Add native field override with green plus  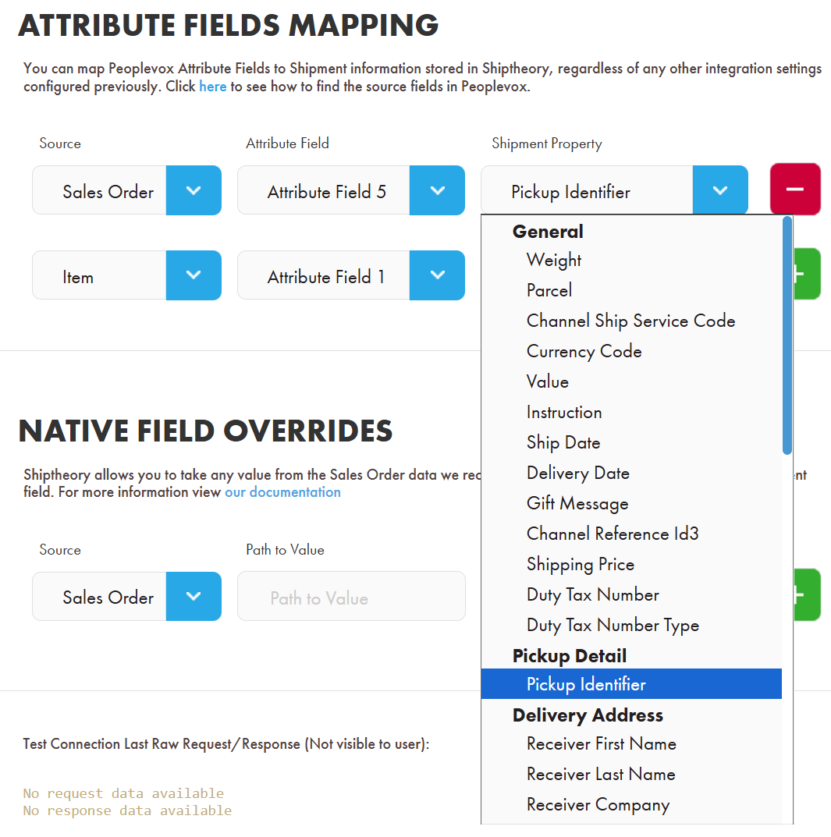(807, 594)
